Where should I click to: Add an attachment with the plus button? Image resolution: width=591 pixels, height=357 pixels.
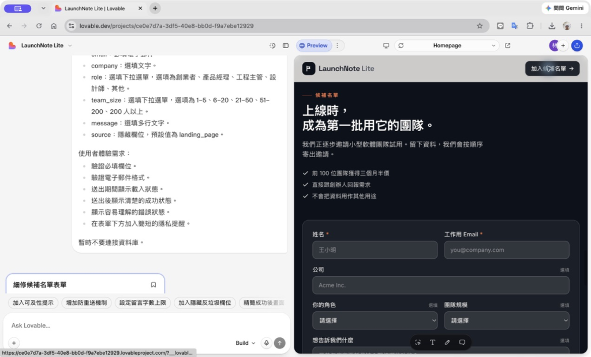tap(14, 343)
